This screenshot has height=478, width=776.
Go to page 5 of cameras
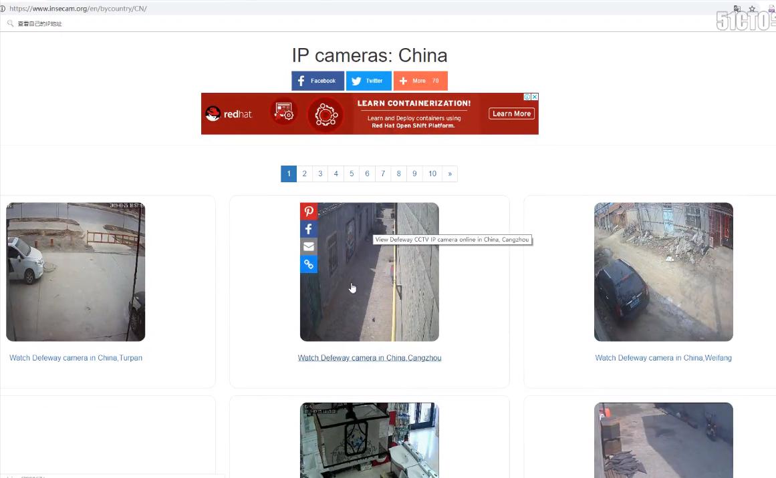coord(352,174)
